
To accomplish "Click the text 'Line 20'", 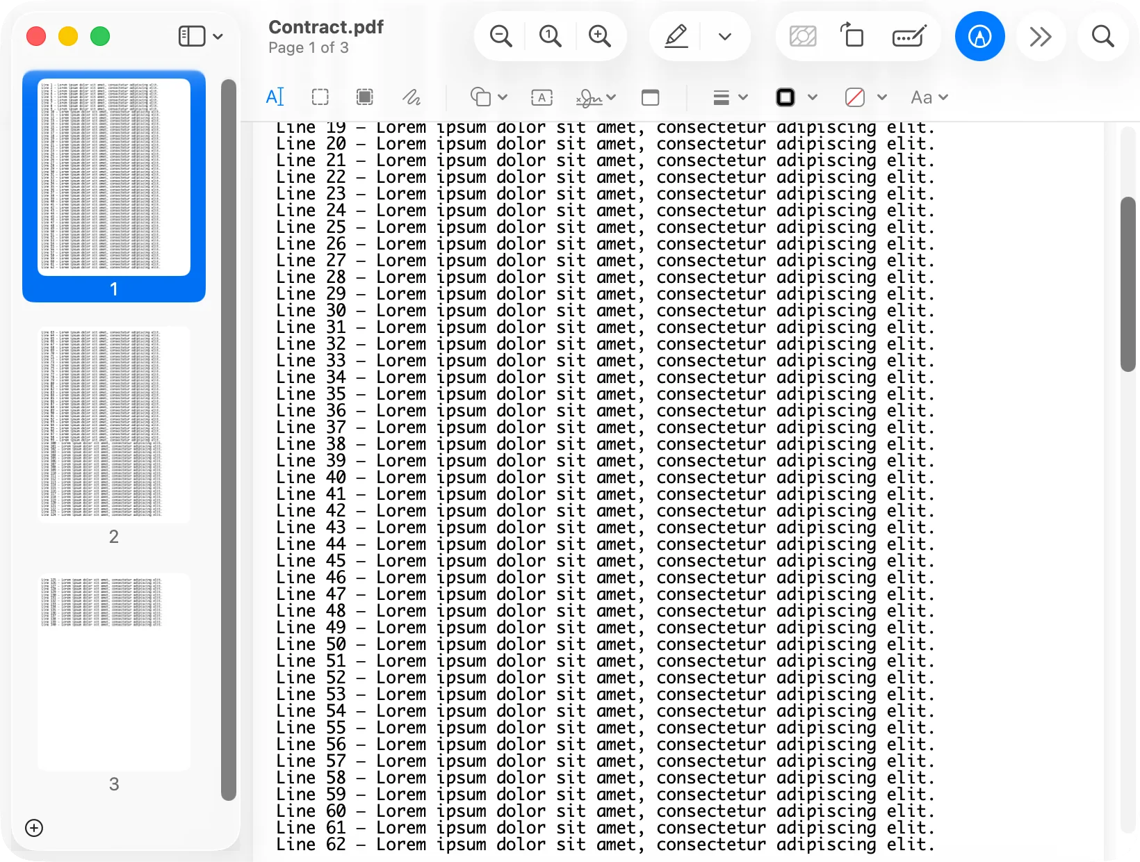I will 311,144.
